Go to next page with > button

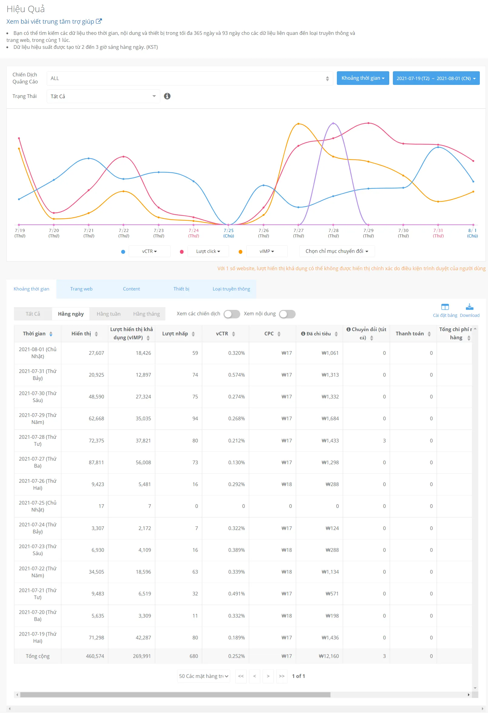coord(268,676)
